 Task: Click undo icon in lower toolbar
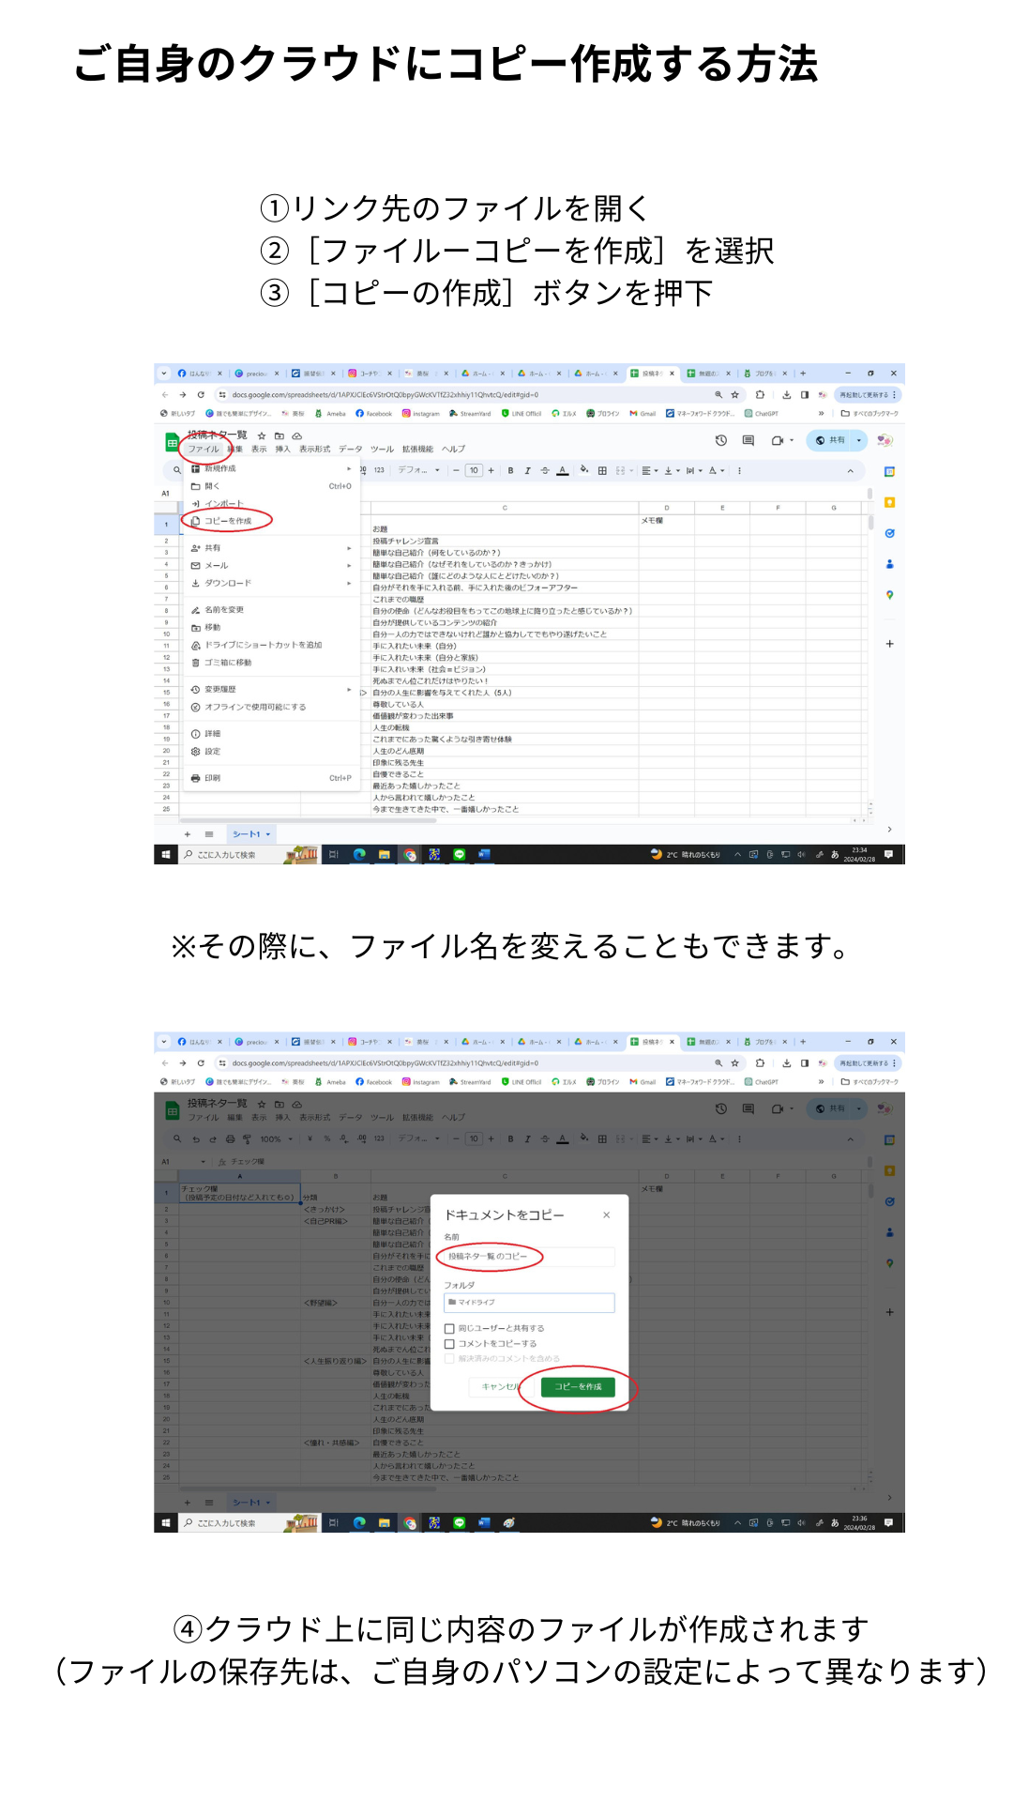pyautogui.click(x=196, y=1139)
